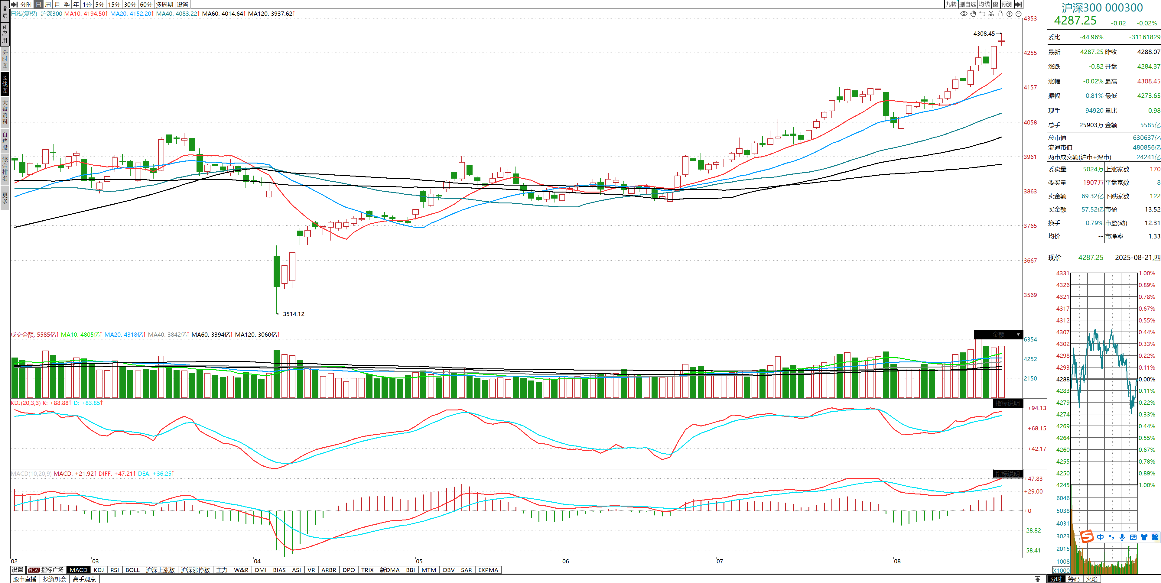Viewport: 1161px width, 583px height.
Task: Click the undo arrow chart icon
Action: click(982, 14)
